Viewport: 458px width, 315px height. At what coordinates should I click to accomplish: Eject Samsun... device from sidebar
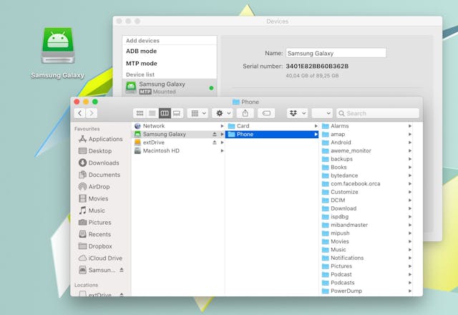coord(122,270)
